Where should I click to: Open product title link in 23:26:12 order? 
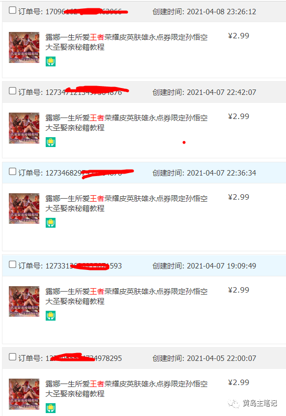126,42
